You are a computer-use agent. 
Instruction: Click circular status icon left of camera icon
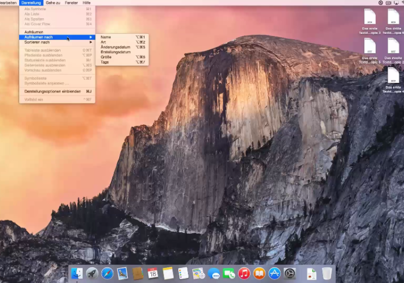coord(381,3)
